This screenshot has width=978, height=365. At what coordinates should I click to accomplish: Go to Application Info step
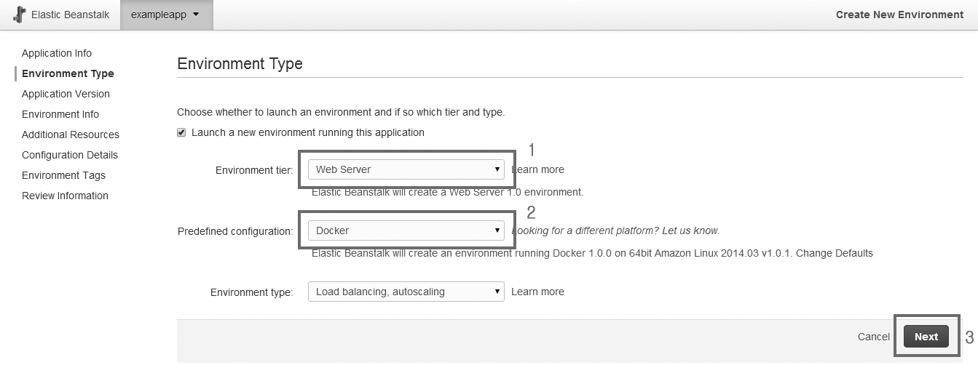pos(57,53)
